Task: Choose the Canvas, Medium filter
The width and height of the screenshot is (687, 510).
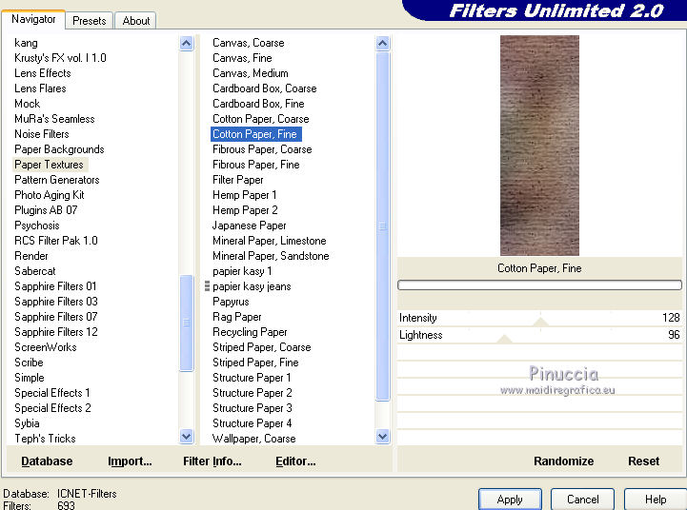Action: pyautogui.click(x=251, y=73)
